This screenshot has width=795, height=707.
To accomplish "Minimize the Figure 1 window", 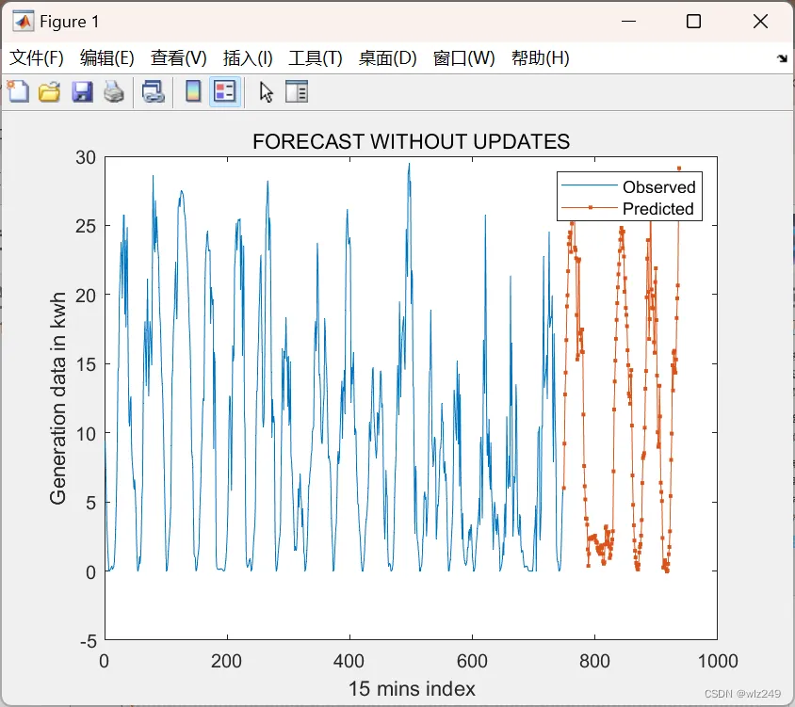I will 628,22.
